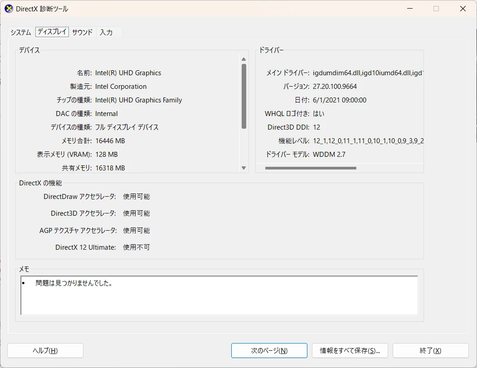The image size is (477, 368).
Task: Click main driver value igdumdim64.dll
Action: 368,73
